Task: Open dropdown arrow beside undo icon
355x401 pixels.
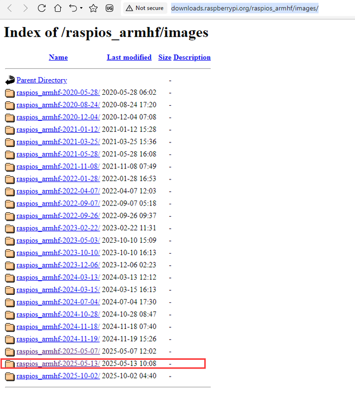Action: [x=82, y=8]
